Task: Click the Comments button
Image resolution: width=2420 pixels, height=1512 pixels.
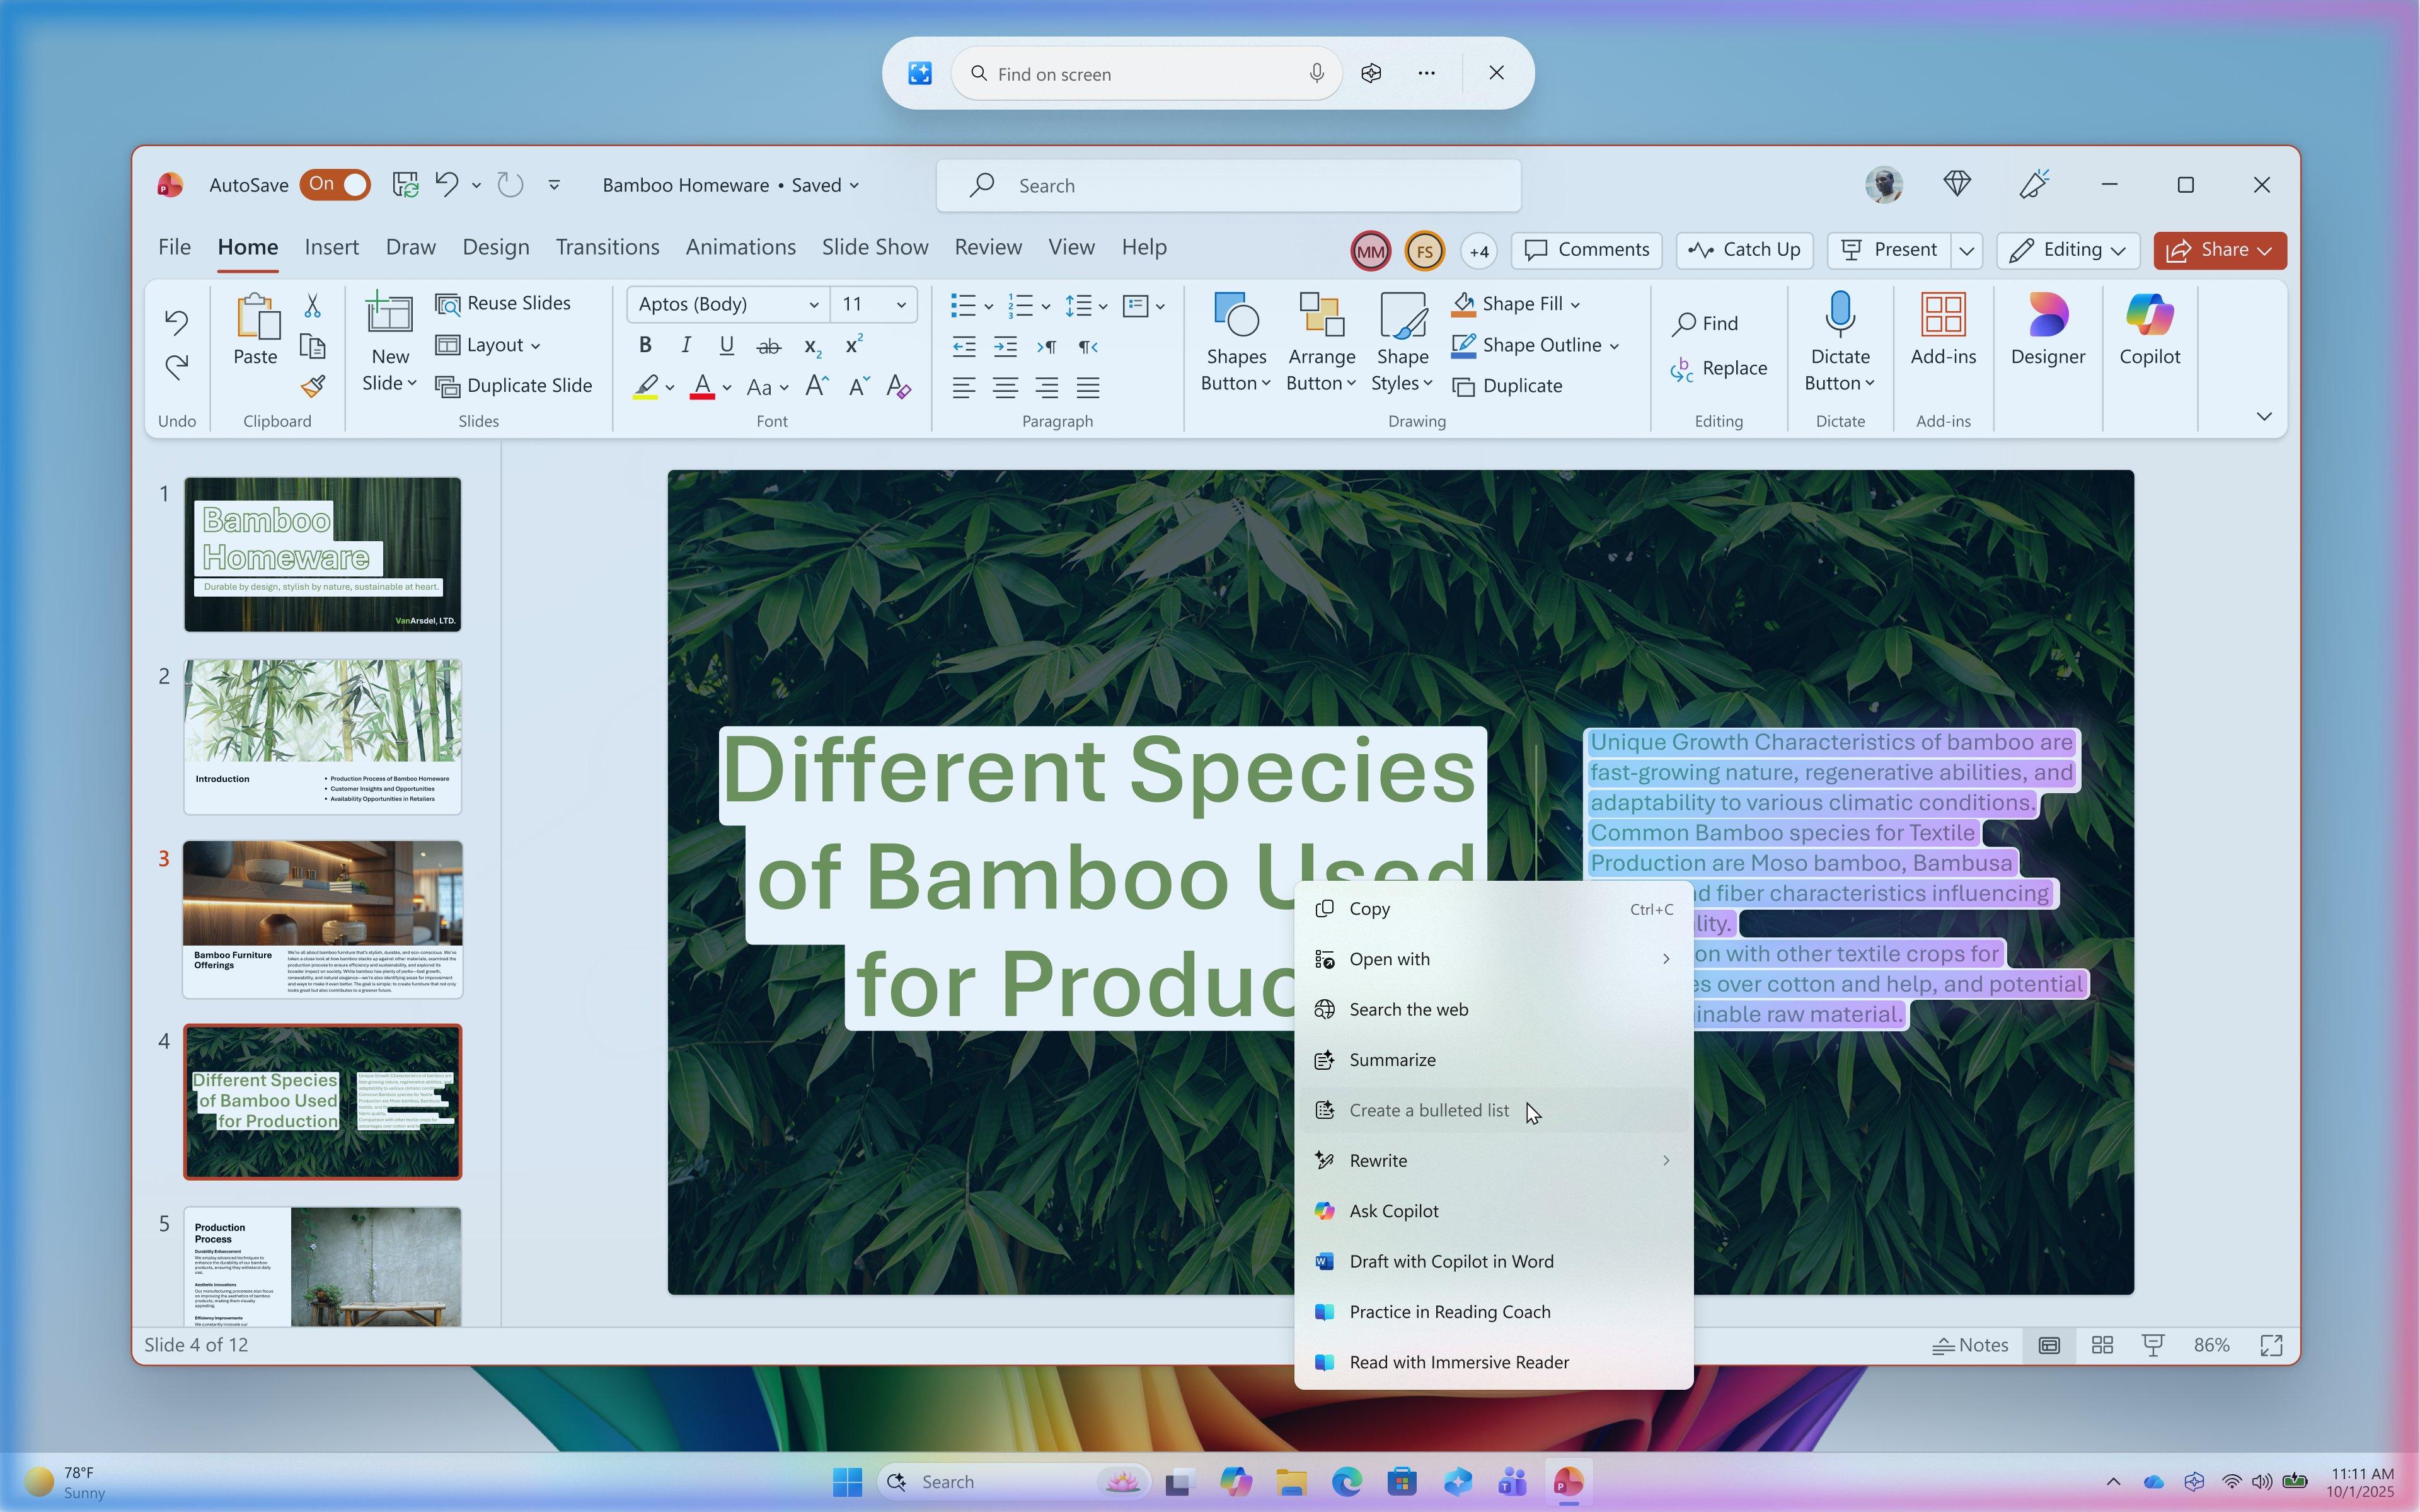Action: (x=1587, y=250)
